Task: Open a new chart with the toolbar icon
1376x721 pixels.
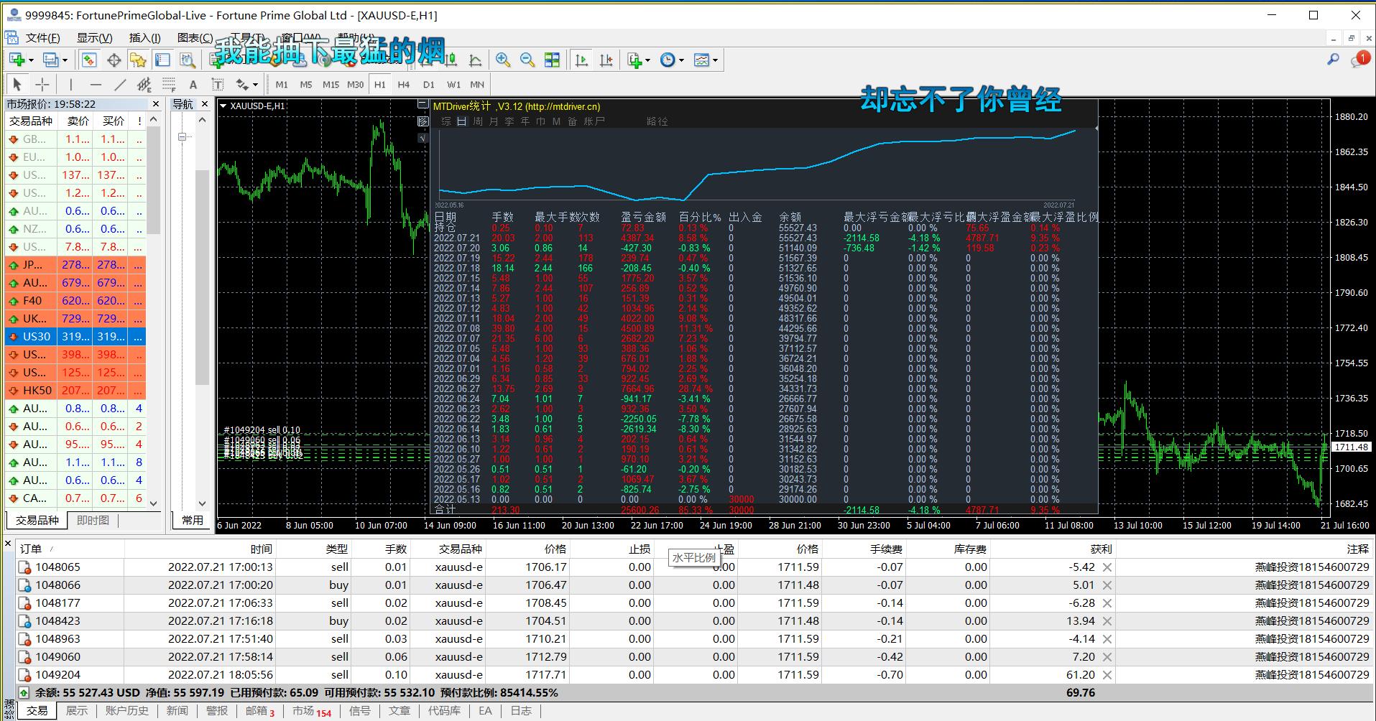Action: pos(17,60)
